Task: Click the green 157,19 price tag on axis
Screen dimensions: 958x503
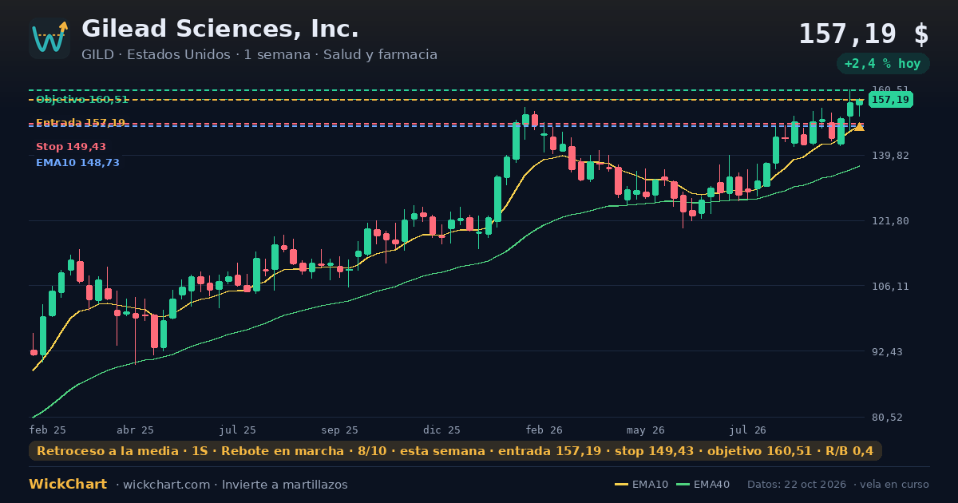Action: click(x=890, y=100)
